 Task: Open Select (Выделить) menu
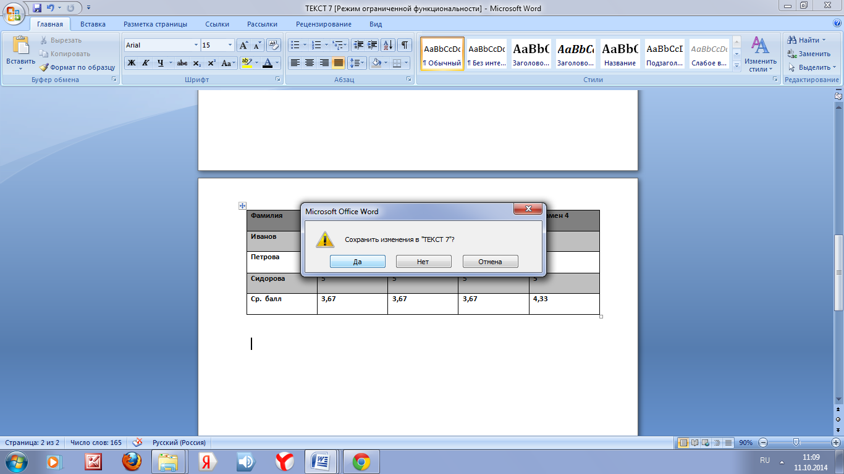tap(812, 67)
